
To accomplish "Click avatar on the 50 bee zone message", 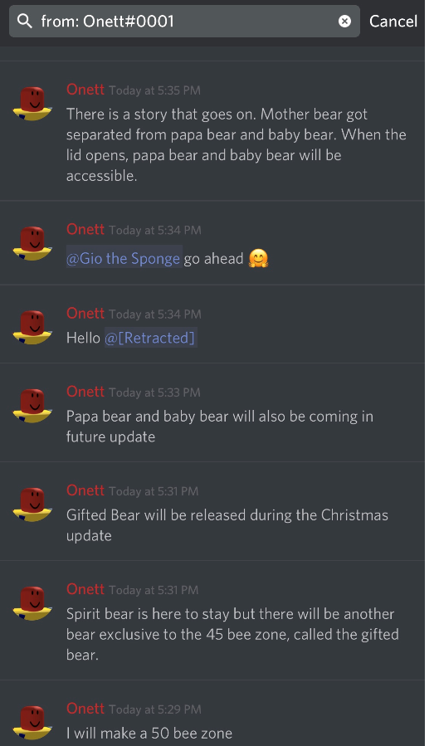I will pos(32,723).
